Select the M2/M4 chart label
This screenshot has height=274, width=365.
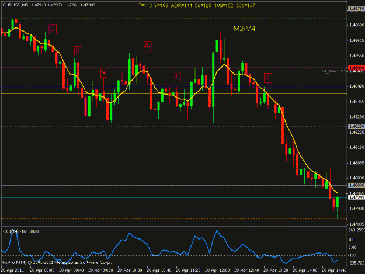[244, 29]
